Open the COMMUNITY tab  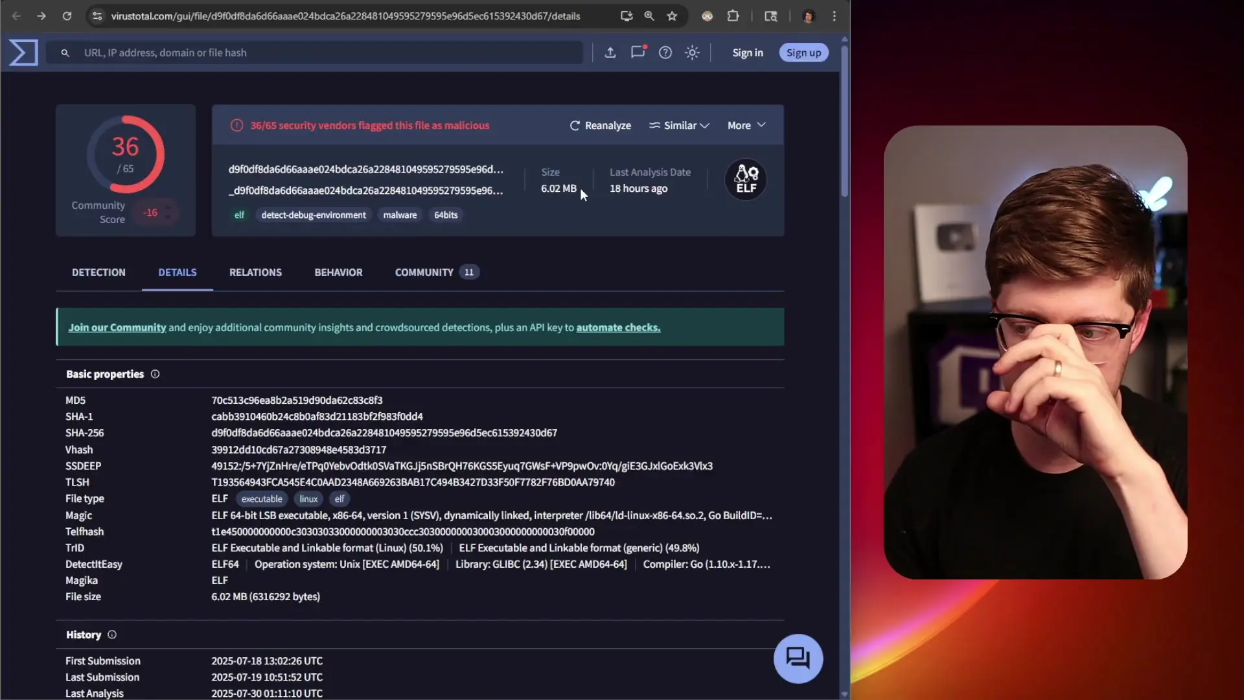(437, 272)
